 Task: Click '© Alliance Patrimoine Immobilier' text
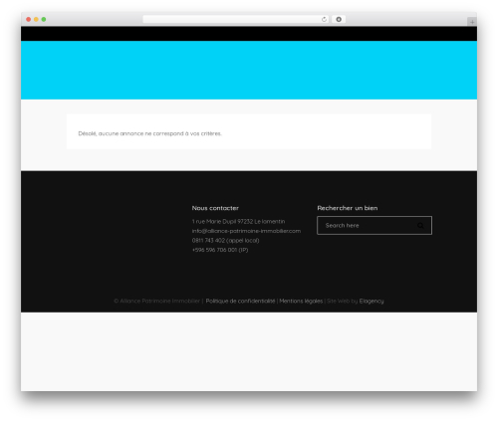156,301
